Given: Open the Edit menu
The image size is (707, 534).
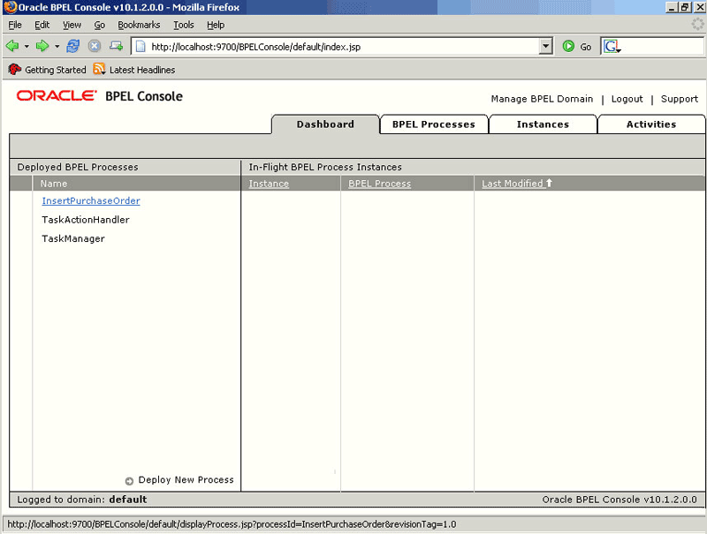Looking at the screenshot, I should coord(42,25).
